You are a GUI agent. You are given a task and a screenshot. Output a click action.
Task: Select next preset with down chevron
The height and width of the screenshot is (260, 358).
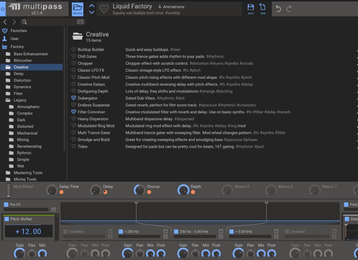(92, 12)
